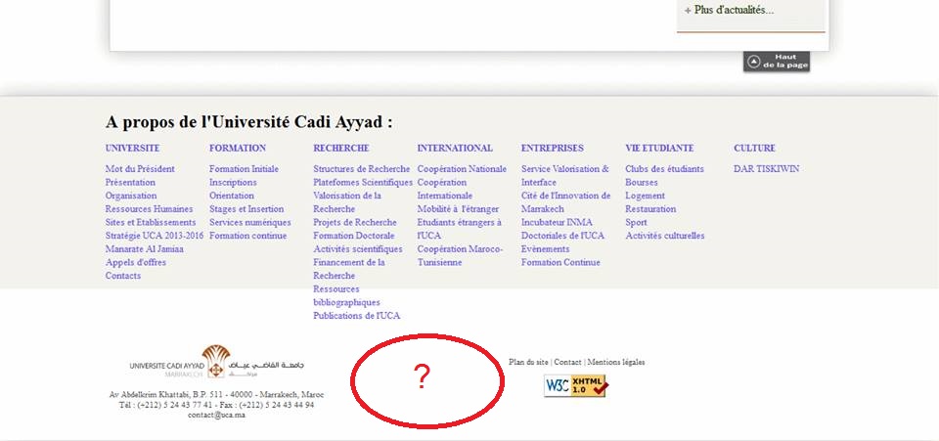Open Activités scientifiques link
Screen dimensions: 939x441
pos(358,249)
